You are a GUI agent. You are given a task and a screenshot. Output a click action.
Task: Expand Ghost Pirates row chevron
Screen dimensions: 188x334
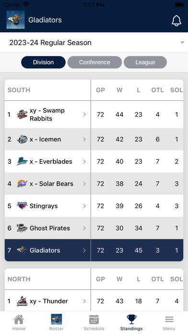[x=84, y=228]
